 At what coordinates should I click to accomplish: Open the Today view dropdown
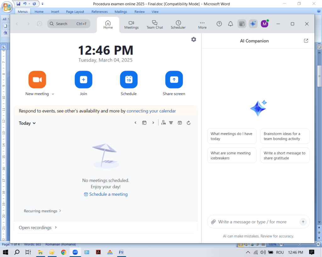(x=27, y=123)
